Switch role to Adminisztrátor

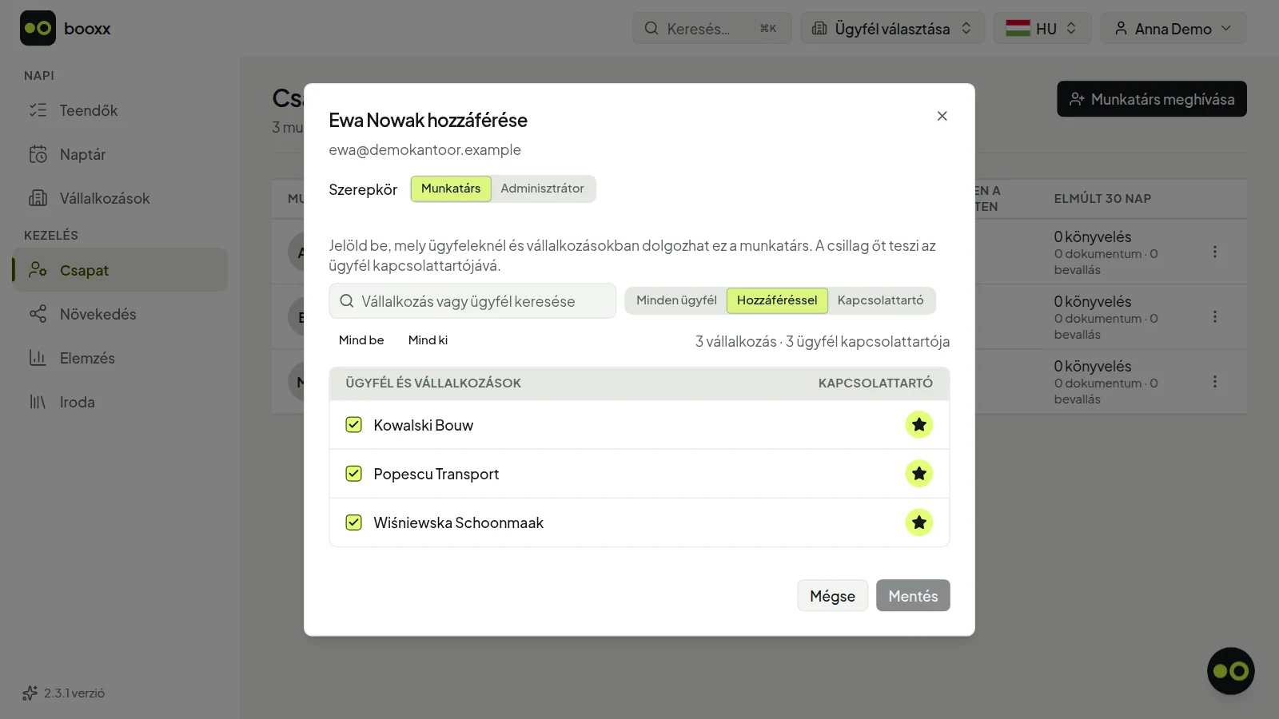(x=542, y=189)
